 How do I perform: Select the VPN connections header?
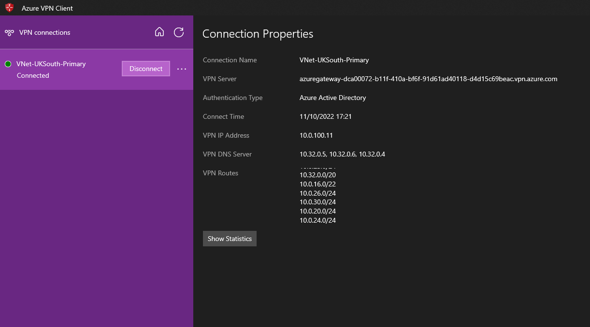pyautogui.click(x=43, y=32)
